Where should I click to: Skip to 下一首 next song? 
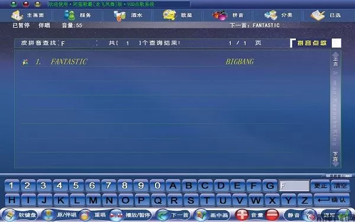pos(173,215)
